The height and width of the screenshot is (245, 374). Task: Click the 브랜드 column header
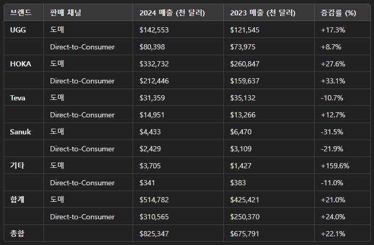tap(21, 13)
